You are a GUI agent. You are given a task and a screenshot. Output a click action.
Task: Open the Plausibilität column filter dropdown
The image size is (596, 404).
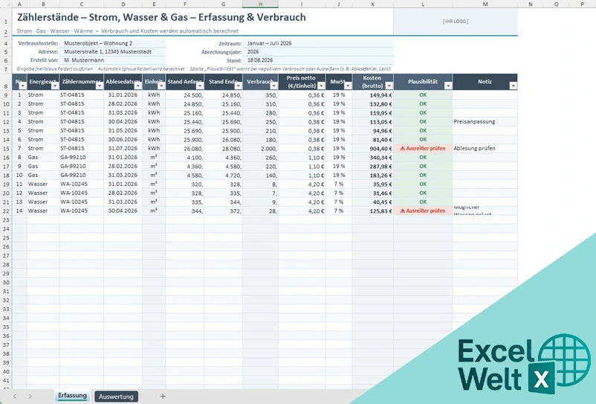[448, 86]
